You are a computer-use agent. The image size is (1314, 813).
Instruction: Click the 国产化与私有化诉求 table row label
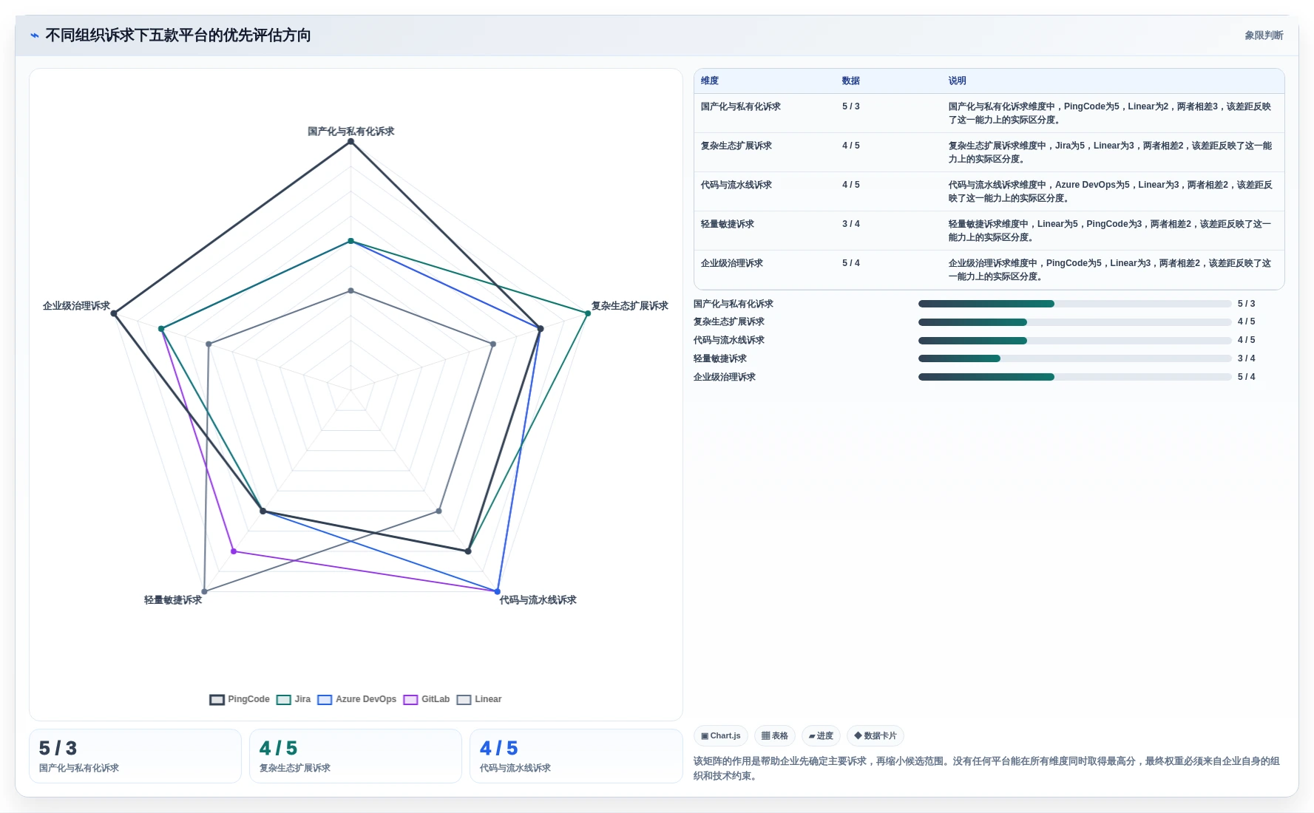click(x=741, y=106)
